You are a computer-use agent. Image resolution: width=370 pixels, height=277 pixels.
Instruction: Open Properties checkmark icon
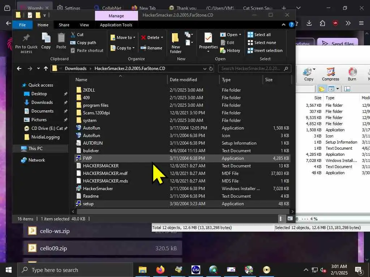click(x=208, y=38)
